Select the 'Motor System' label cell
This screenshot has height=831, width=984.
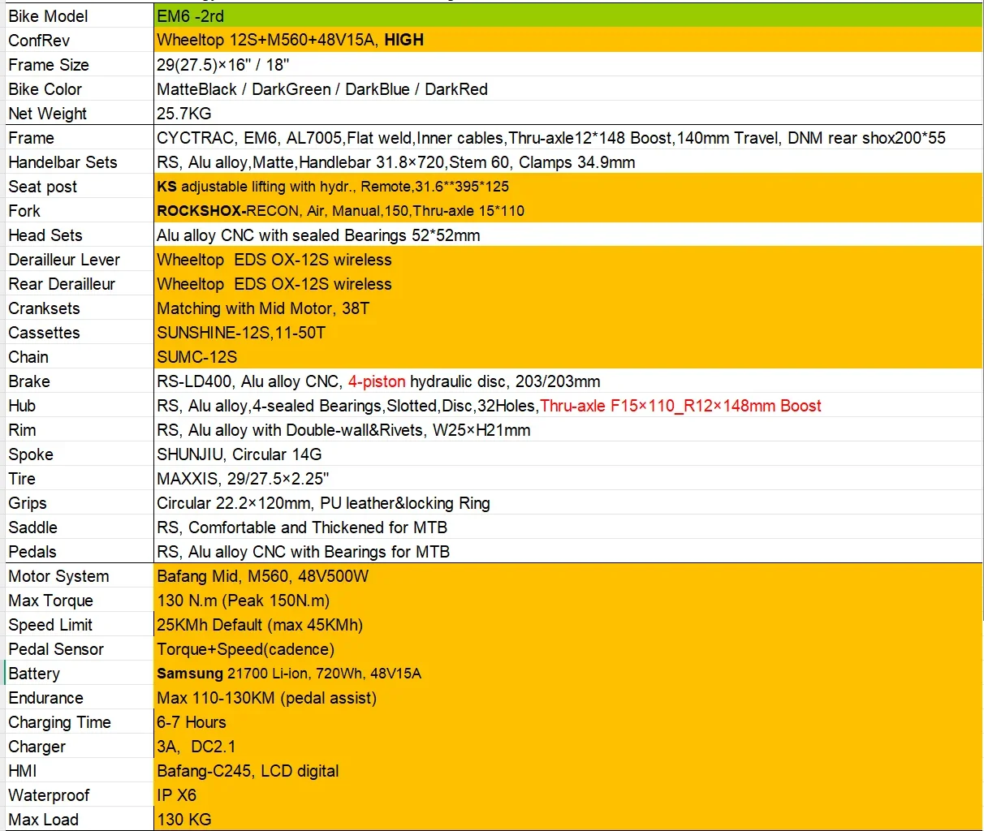[x=78, y=576]
